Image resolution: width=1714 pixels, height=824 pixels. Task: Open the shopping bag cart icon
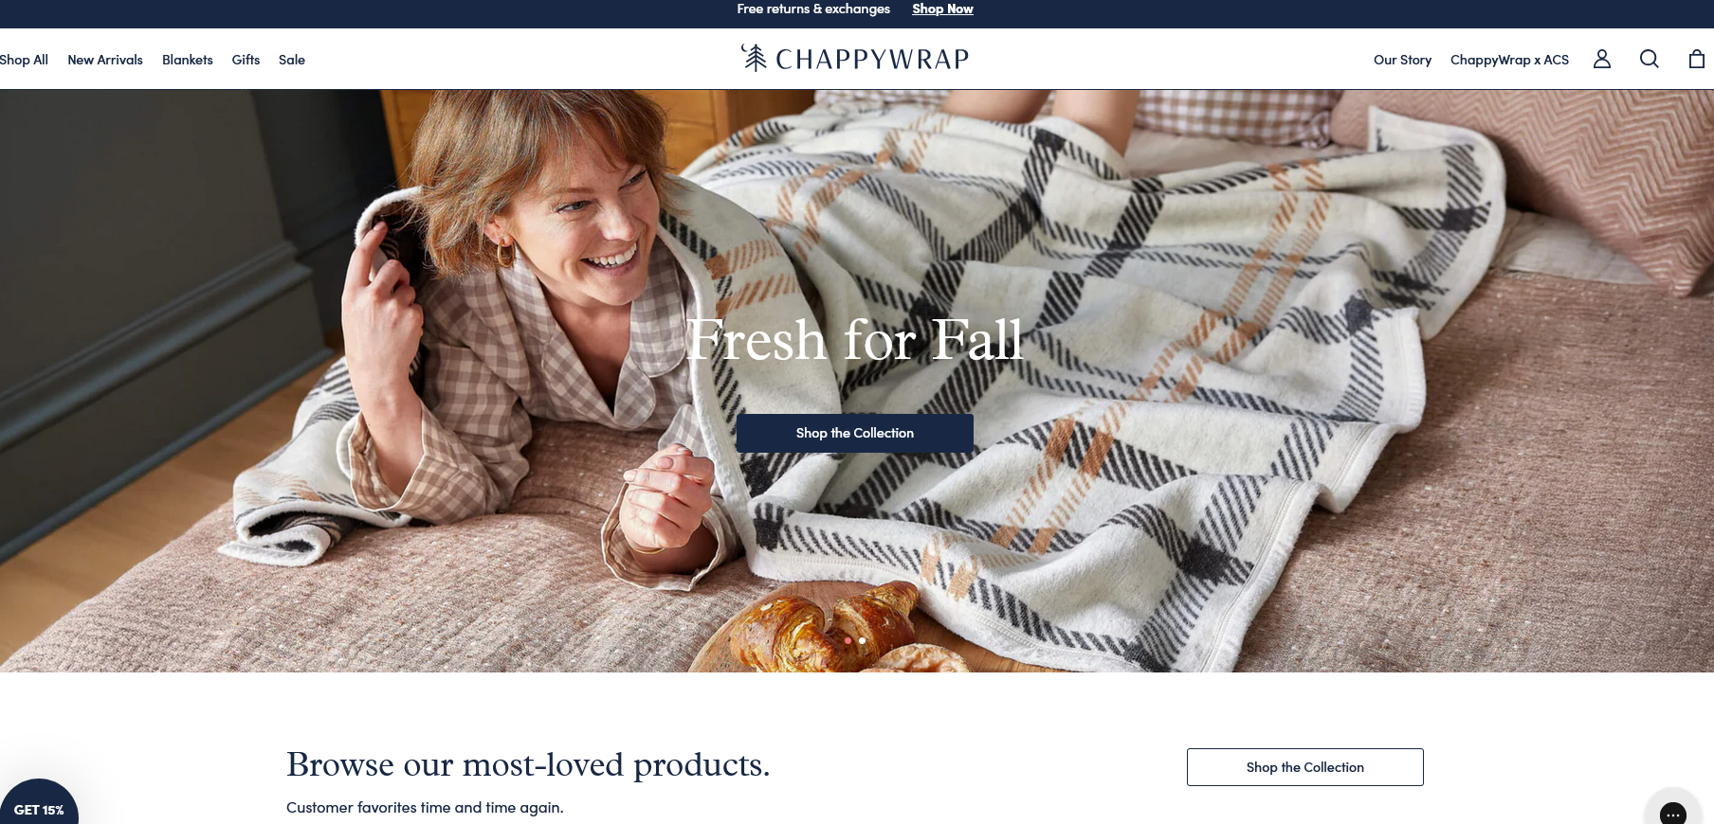(x=1697, y=59)
